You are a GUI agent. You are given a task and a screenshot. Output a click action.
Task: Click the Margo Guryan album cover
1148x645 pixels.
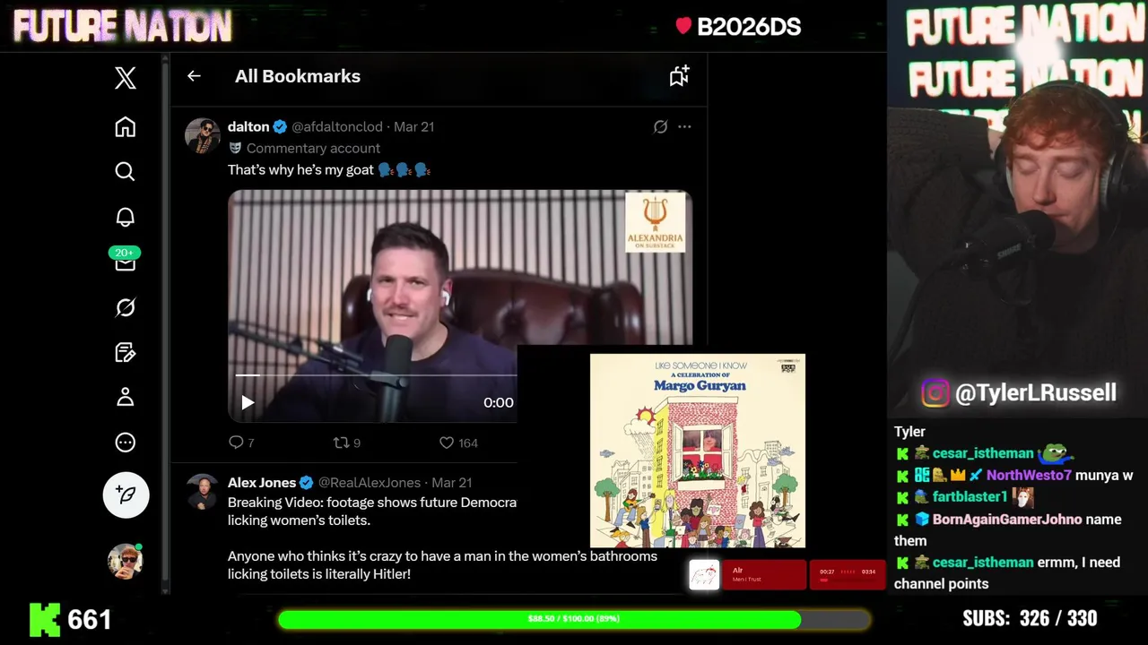tap(698, 451)
